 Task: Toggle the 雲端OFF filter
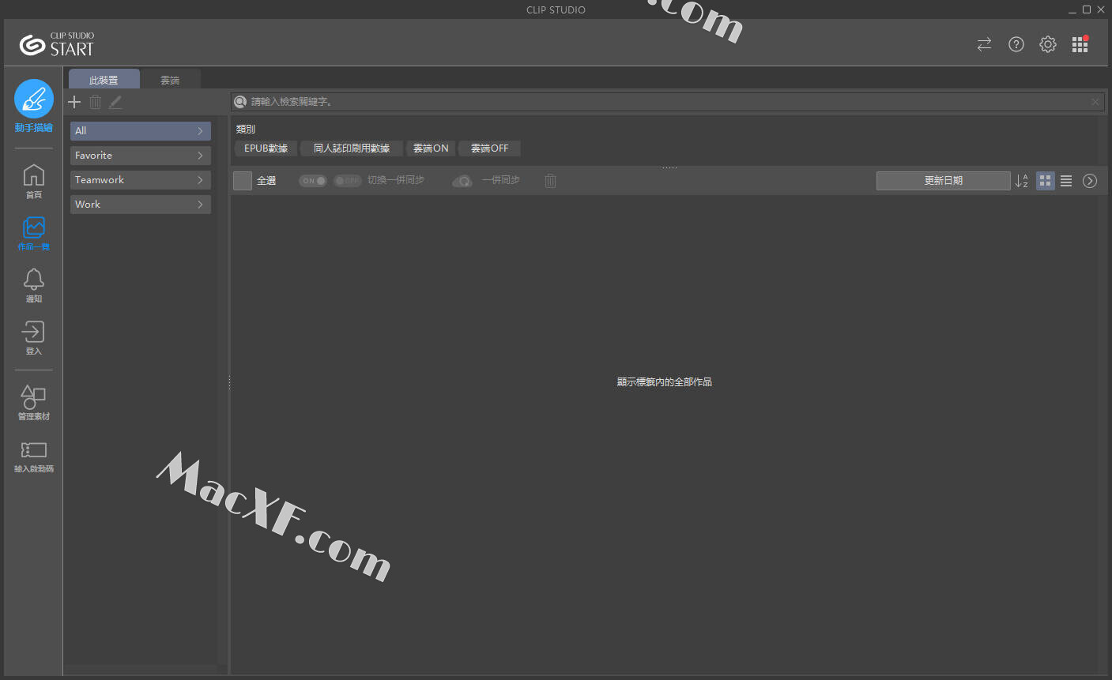coord(490,148)
